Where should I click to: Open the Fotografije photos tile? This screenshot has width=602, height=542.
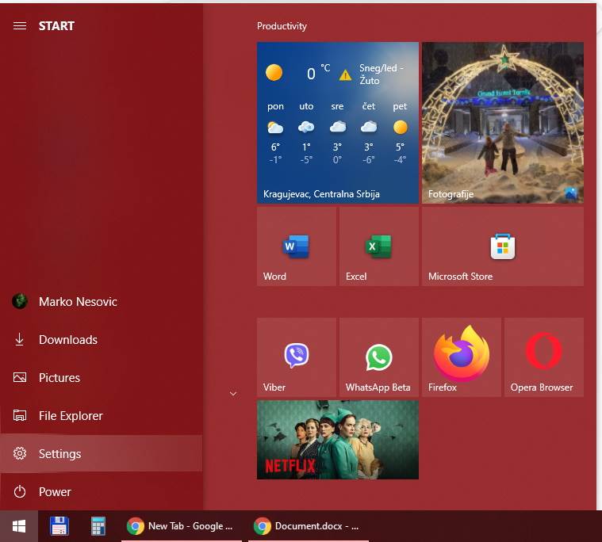point(503,123)
